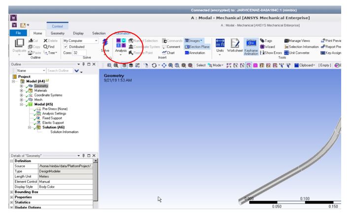Pin the Outline panel
The width and height of the screenshot is (353, 219).
(83, 64)
